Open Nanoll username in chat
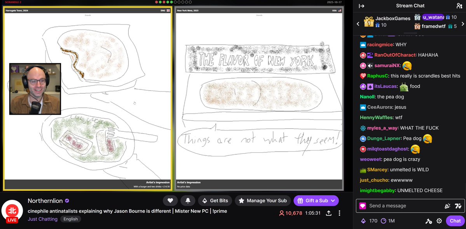The height and width of the screenshot is (229, 466). pyautogui.click(x=367, y=97)
